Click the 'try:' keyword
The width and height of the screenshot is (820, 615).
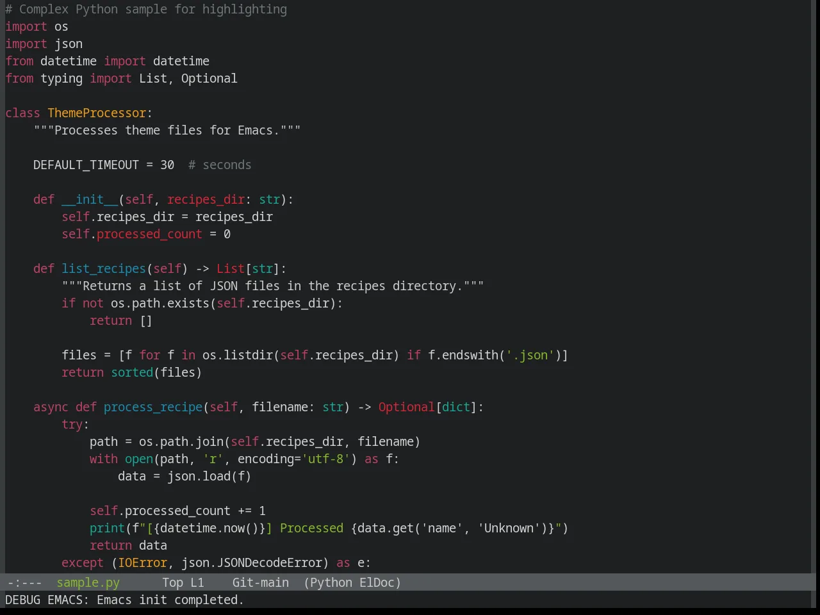(76, 424)
